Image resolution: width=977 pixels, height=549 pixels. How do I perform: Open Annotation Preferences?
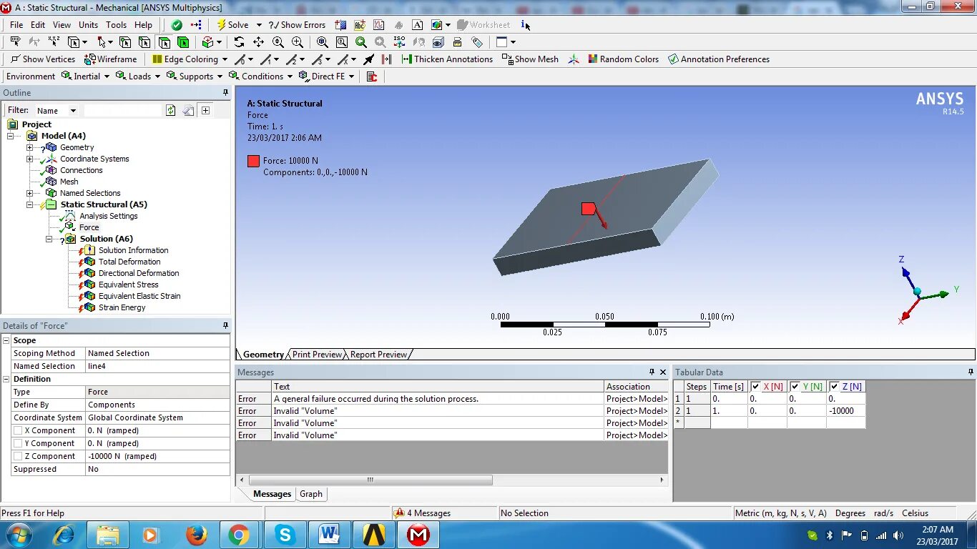719,59
